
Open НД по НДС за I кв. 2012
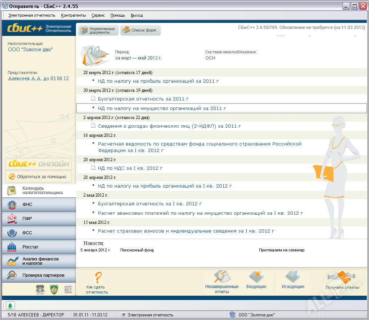(130, 168)
